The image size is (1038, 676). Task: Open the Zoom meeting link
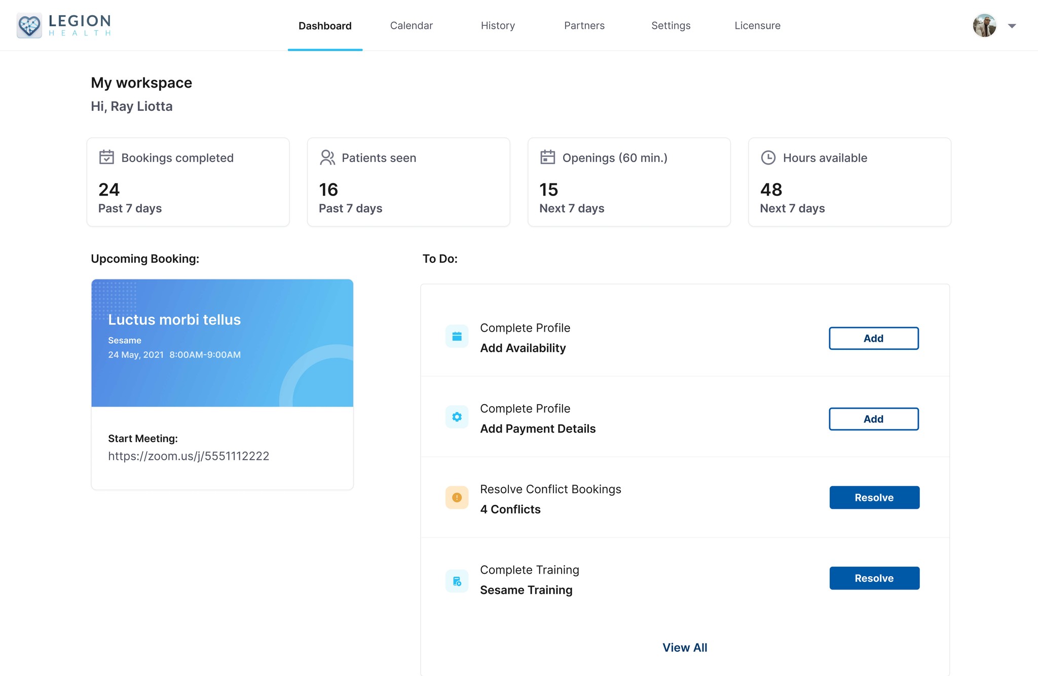point(189,456)
